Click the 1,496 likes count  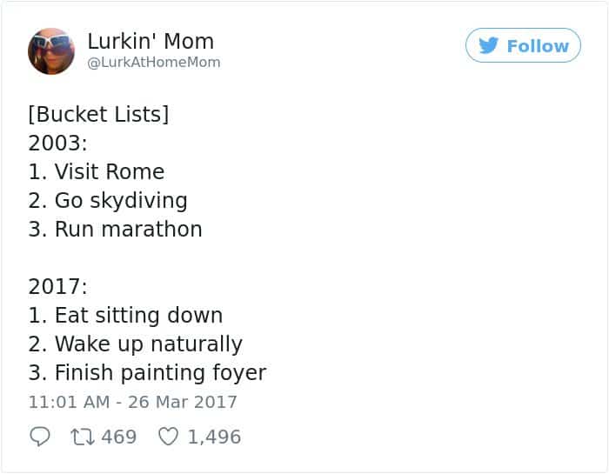[x=214, y=437]
